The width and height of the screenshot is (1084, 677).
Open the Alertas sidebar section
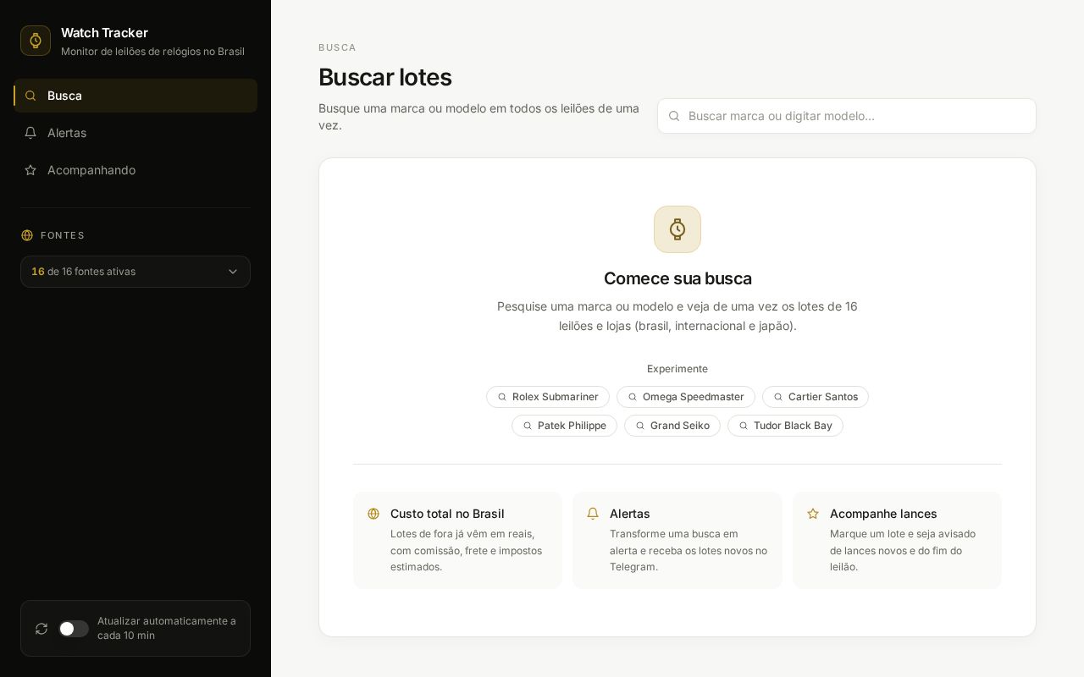[135, 133]
